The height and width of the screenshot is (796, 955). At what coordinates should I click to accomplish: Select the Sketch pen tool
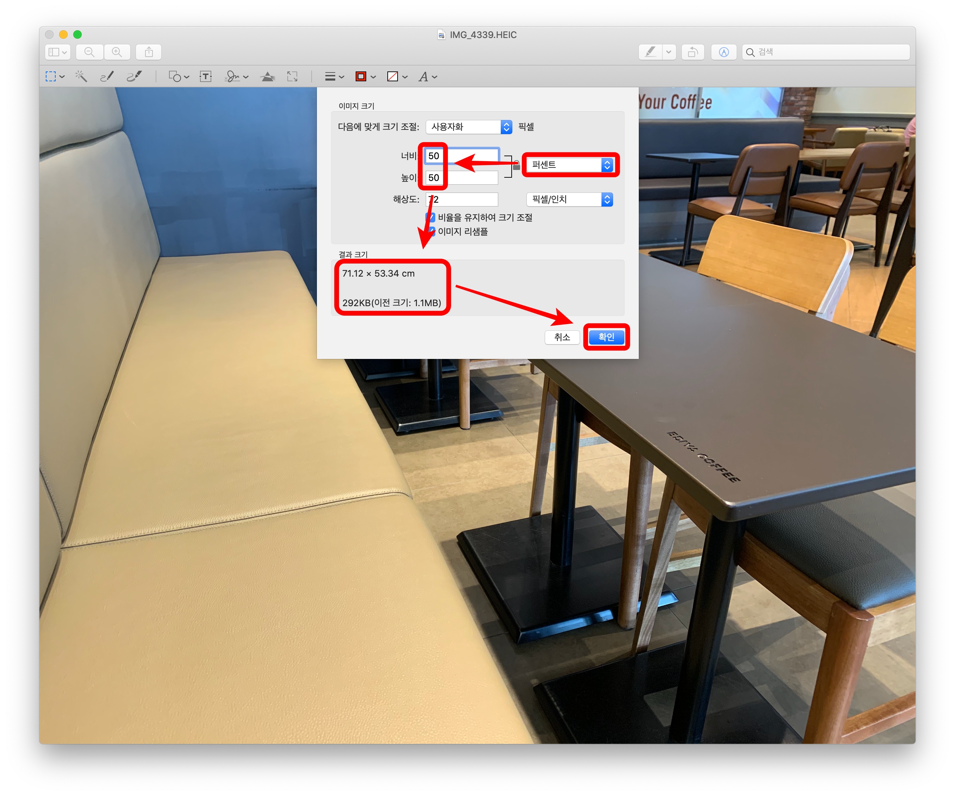click(107, 76)
